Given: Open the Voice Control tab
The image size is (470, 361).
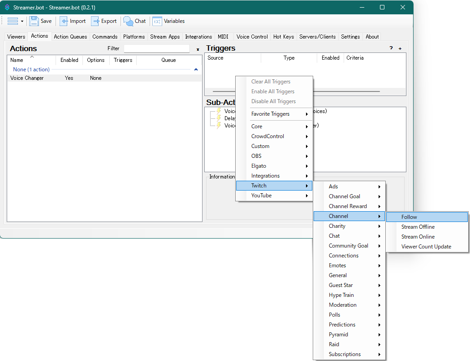Looking at the screenshot, I should click(252, 37).
